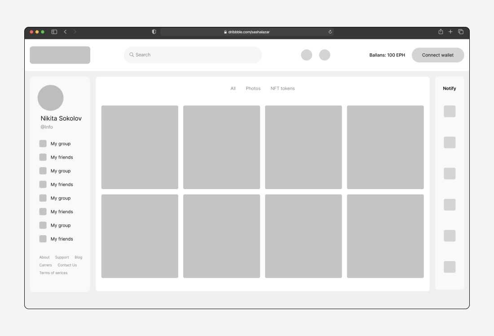Open Terms of serices link
Viewport: 494px width, 336px height.
[x=53, y=273]
